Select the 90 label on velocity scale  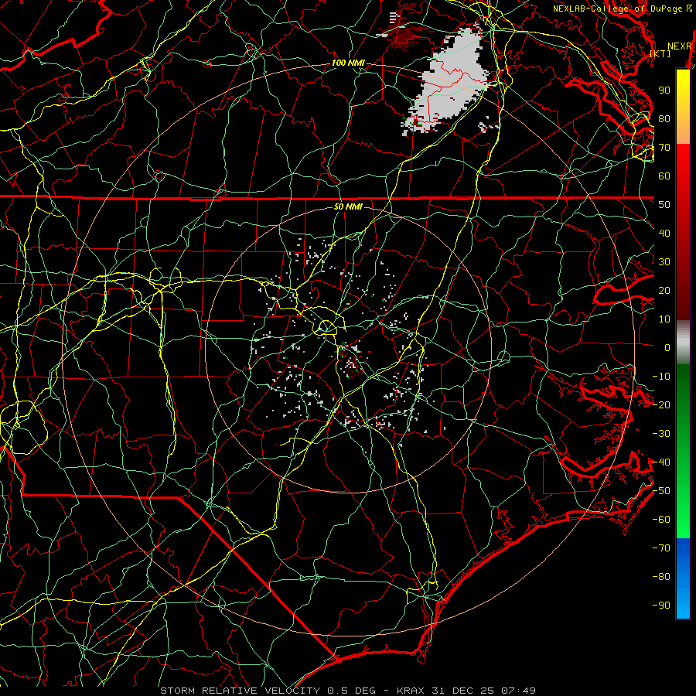tap(664, 90)
